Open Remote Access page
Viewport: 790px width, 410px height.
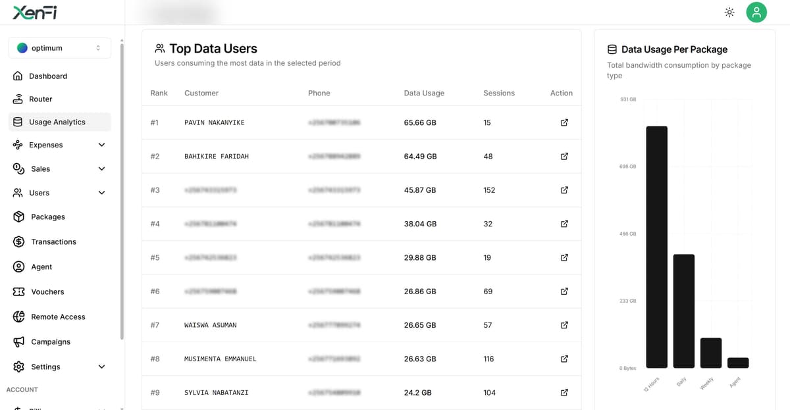(59, 317)
